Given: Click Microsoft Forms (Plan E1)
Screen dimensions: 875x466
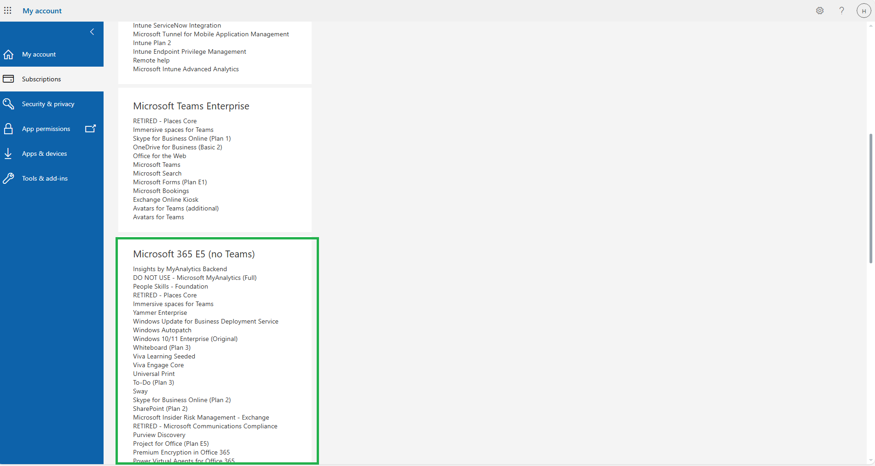Looking at the screenshot, I should 170,182.
